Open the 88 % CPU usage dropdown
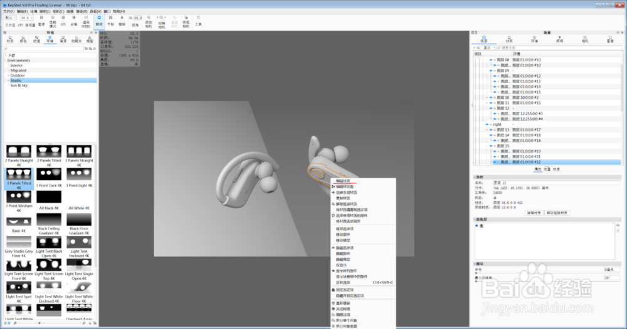Viewport: 627px width, 329px height. coord(27,18)
